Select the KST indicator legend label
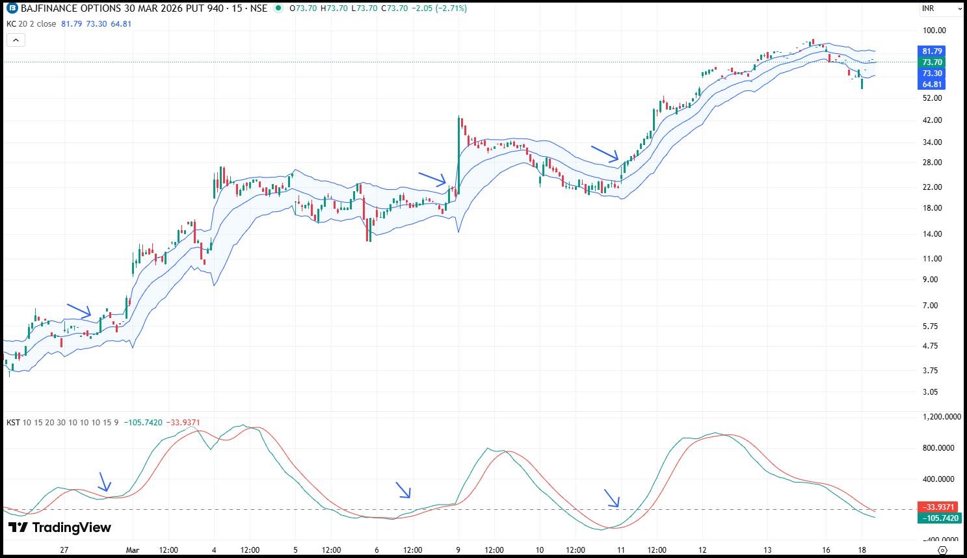Viewport: 967px width, 558px height. [x=13, y=423]
